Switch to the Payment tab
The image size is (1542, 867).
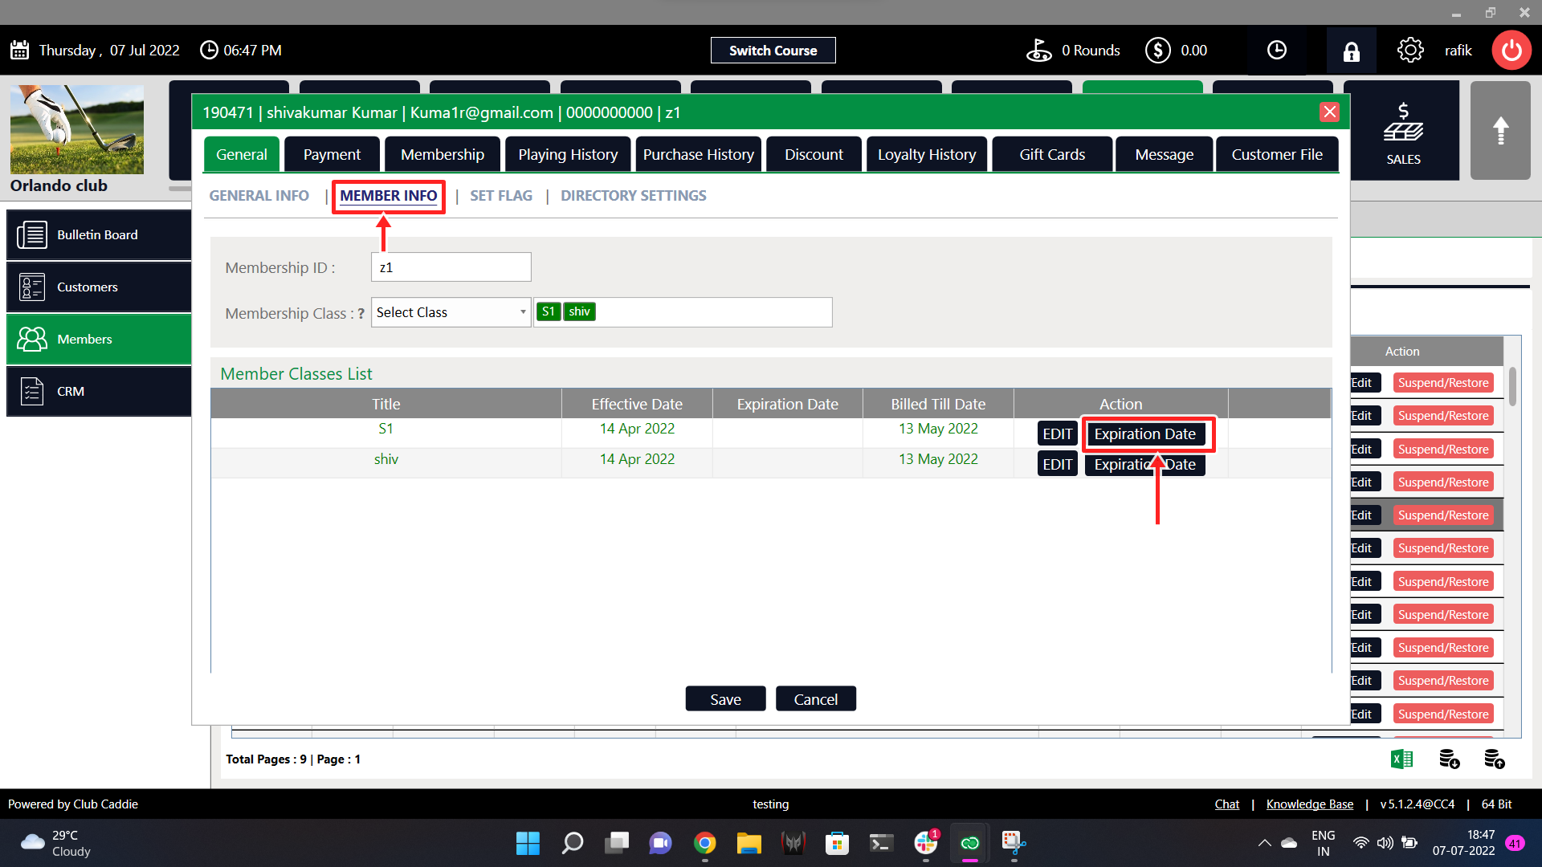332,155
